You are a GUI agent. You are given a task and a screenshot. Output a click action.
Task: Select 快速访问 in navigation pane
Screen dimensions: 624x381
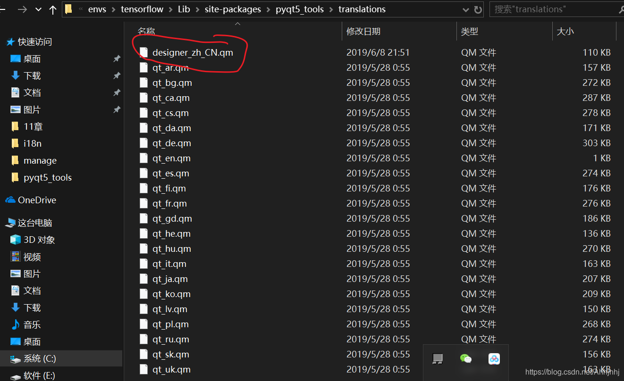[34, 42]
